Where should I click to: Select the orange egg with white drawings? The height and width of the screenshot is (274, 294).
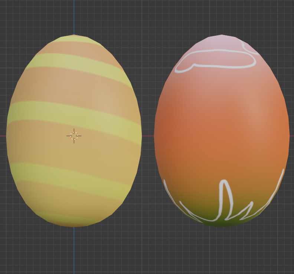pos(222,130)
